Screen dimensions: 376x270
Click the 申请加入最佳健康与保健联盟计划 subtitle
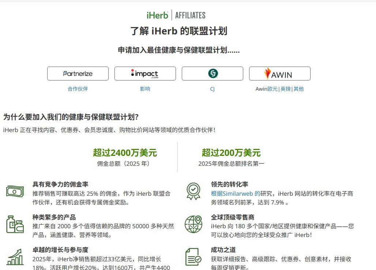point(178,50)
